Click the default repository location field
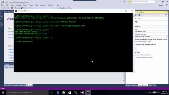 click(150, 36)
